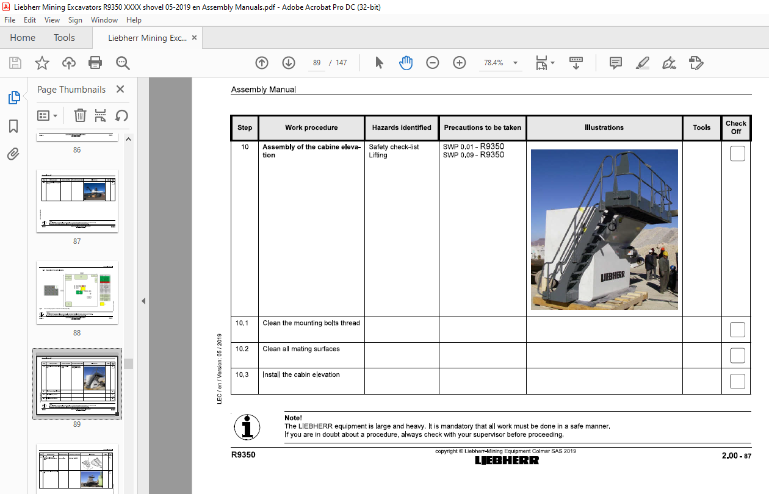The width and height of the screenshot is (769, 494).
Task: Open the View menu
Action: point(52,20)
